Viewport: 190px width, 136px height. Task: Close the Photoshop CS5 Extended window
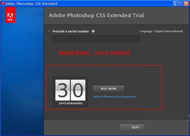tap(187, 3)
